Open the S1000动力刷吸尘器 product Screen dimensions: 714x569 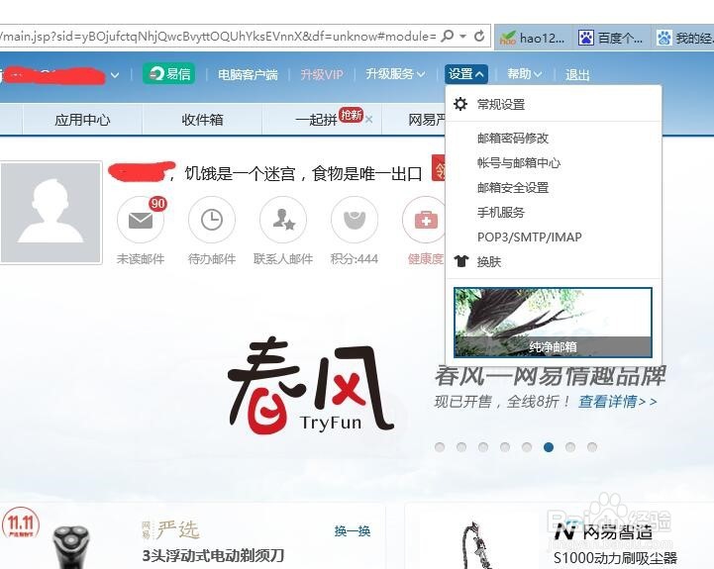click(615, 558)
